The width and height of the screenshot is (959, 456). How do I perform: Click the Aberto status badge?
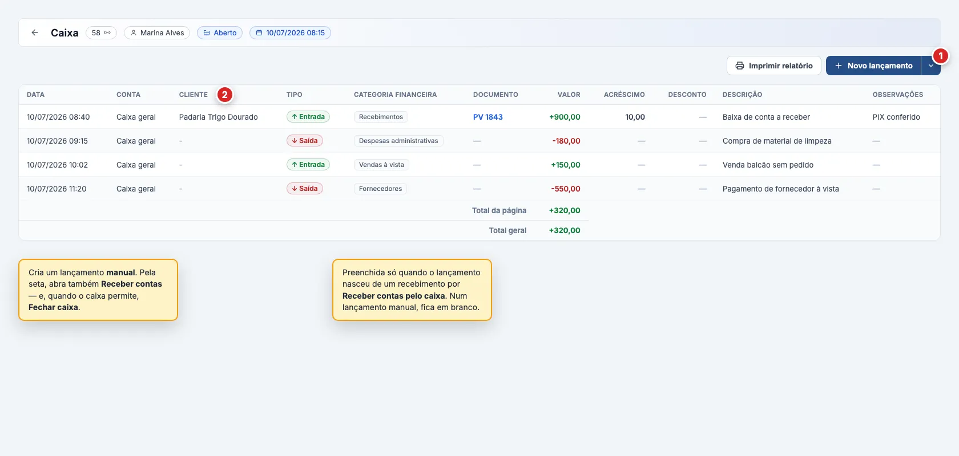[x=220, y=33]
